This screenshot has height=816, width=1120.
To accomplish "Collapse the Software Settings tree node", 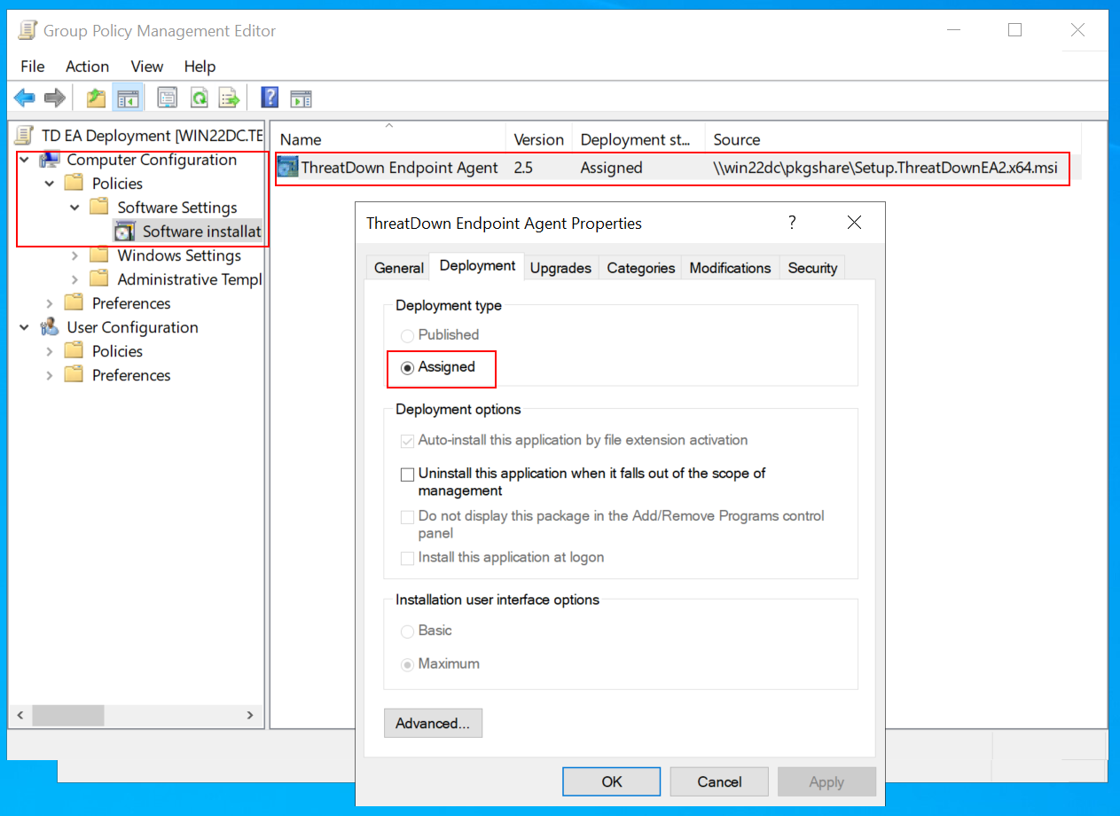I will [x=75, y=208].
